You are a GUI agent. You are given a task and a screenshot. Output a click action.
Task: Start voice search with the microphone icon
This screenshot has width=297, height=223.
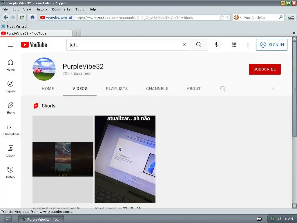(x=216, y=45)
